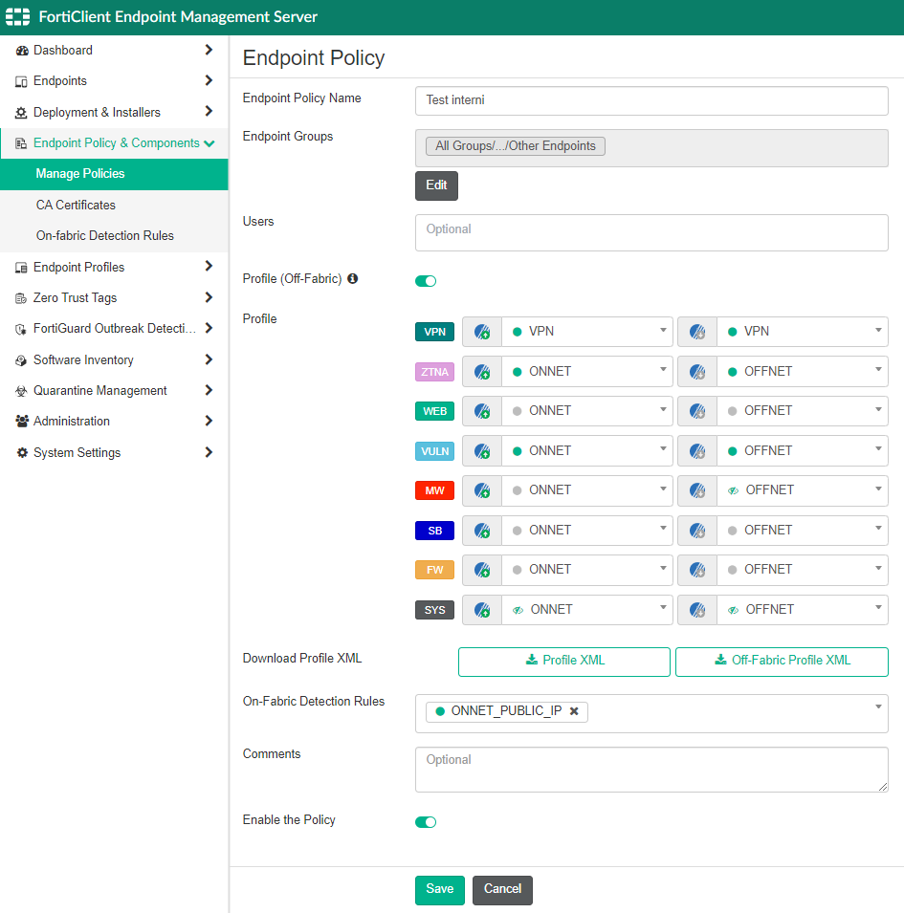
Task: Click the off-fabric icon in FW row
Action: [697, 570]
